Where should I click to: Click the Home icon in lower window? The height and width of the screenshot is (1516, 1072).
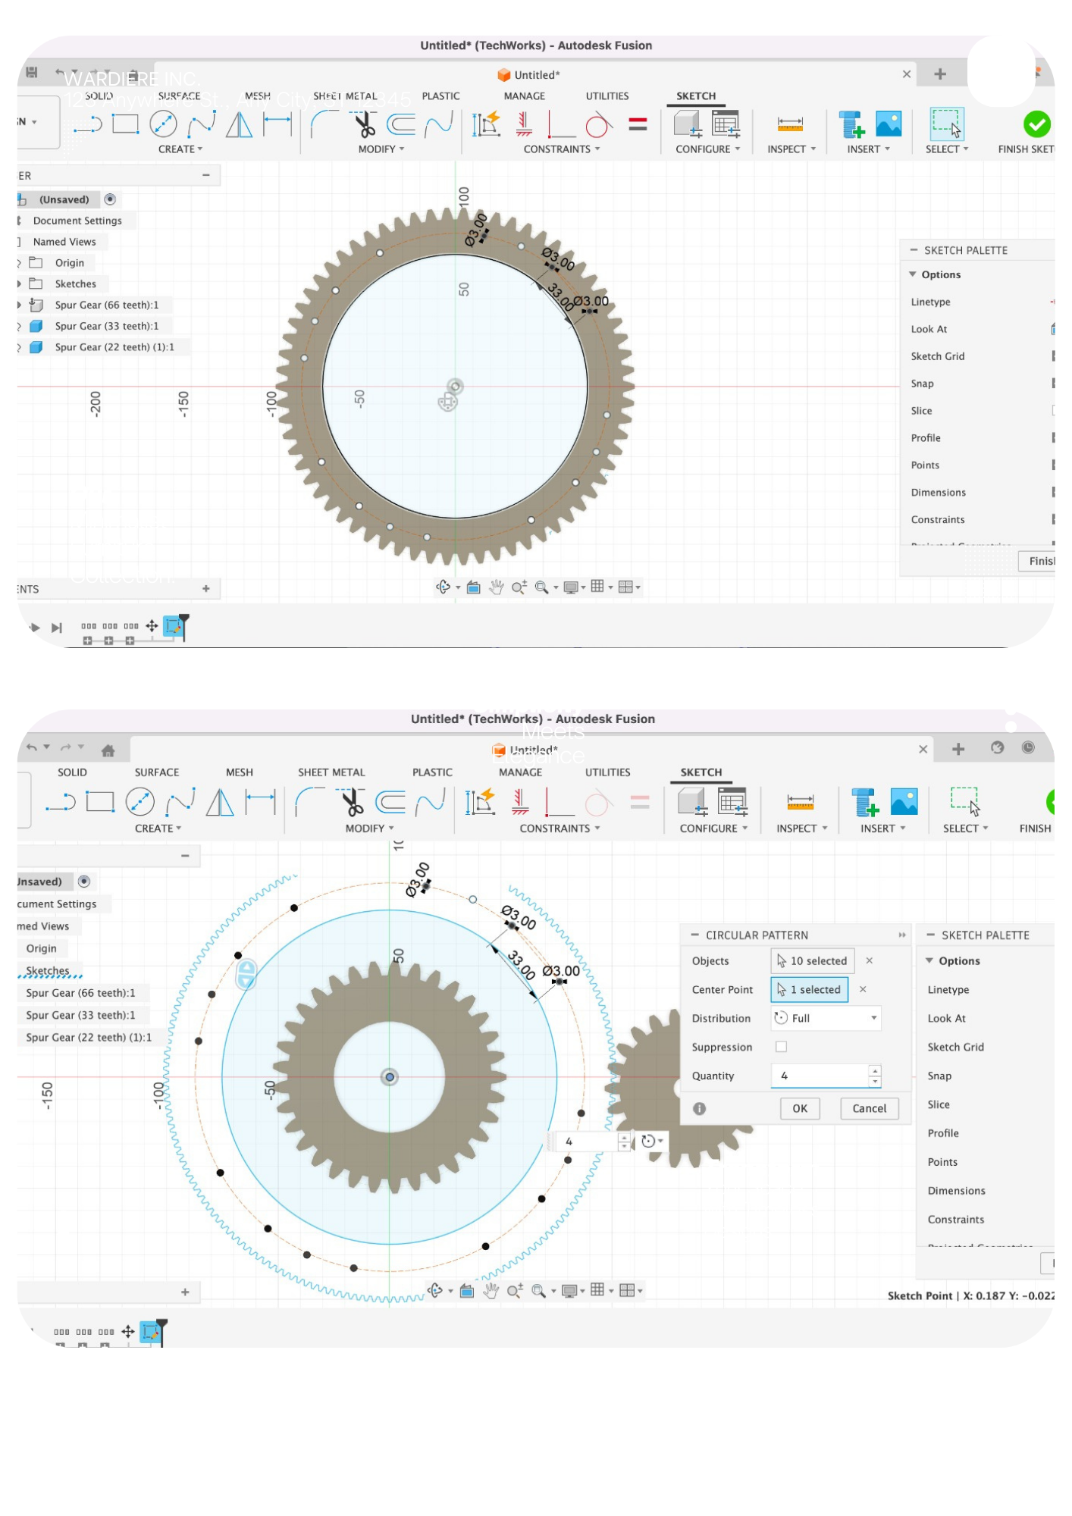click(x=108, y=750)
